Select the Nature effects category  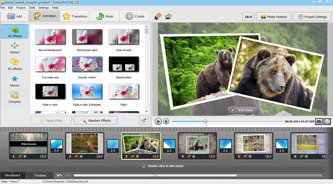(14, 81)
